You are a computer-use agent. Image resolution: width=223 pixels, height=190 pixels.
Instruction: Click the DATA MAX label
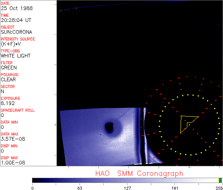tap(10, 134)
